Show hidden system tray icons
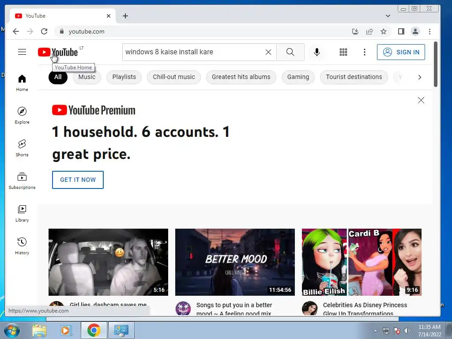 (x=375, y=331)
